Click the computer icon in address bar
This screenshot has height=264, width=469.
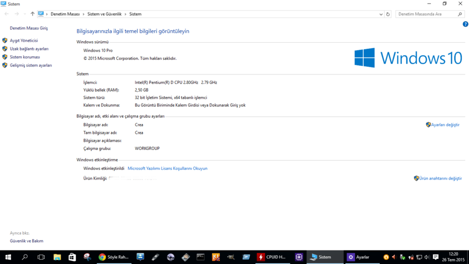pos(41,14)
